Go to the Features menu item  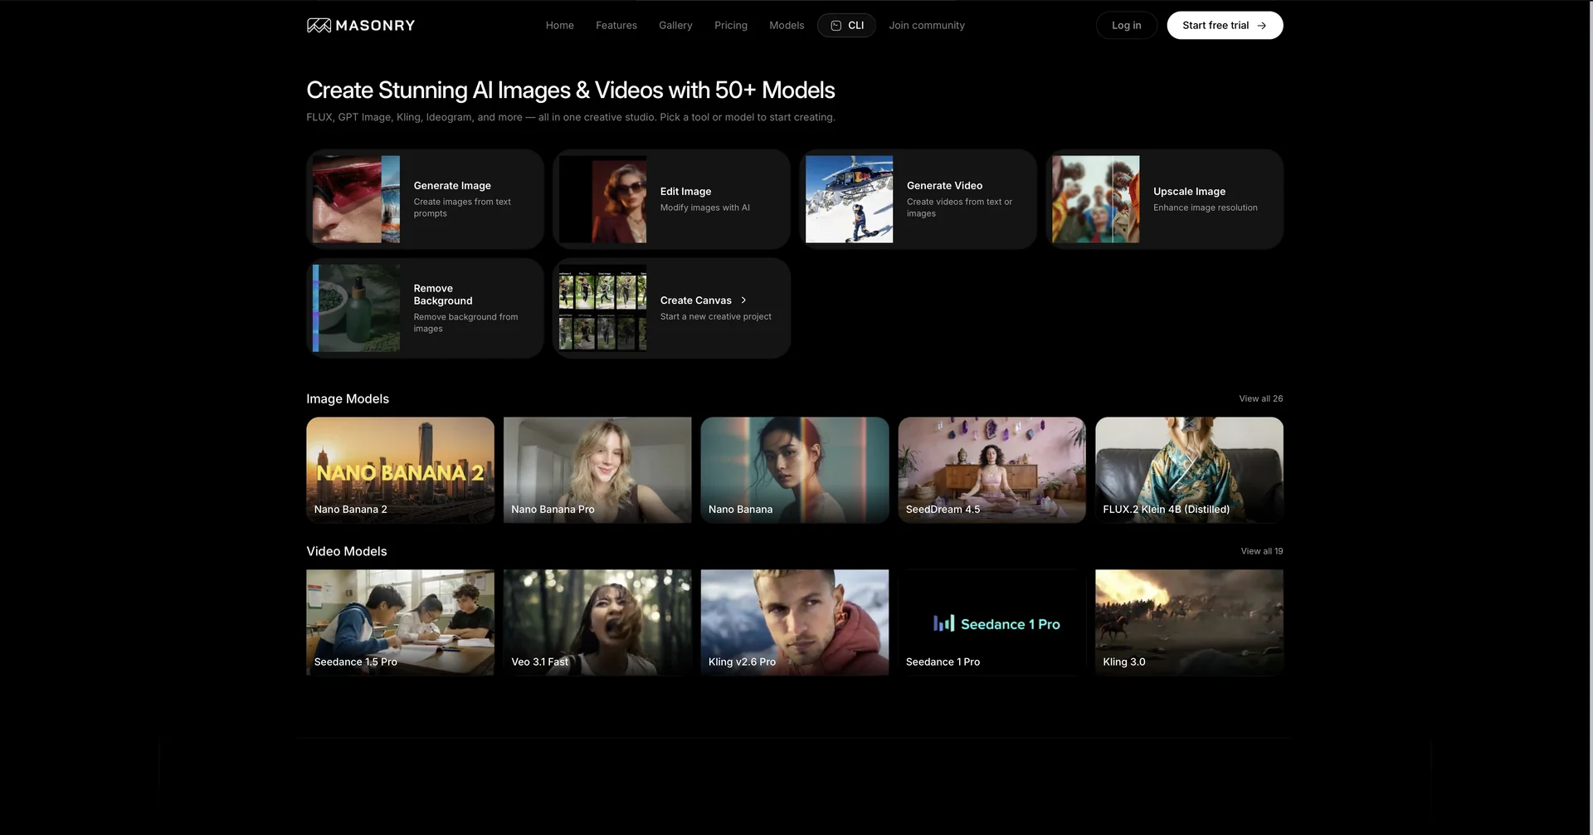tap(616, 26)
